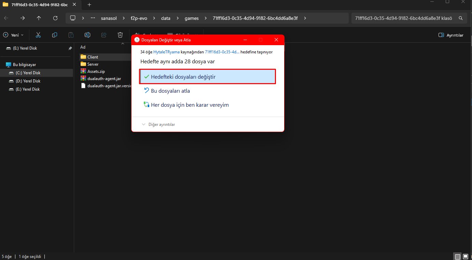This screenshot has height=260, width=472.
Task: Navigate up using the up-arrow icon
Action: 39,18
